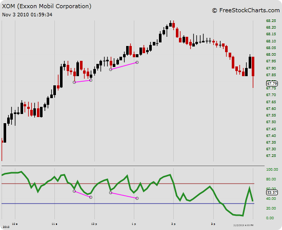Click the 20.00 indicator scale label

pyautogui.click(x=271, y=209)
